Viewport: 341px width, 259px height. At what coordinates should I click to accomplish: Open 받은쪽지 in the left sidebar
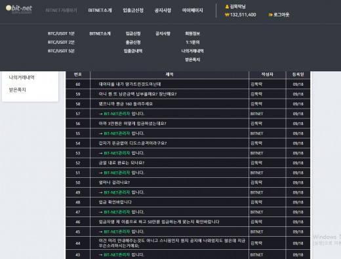coord(17,90)
